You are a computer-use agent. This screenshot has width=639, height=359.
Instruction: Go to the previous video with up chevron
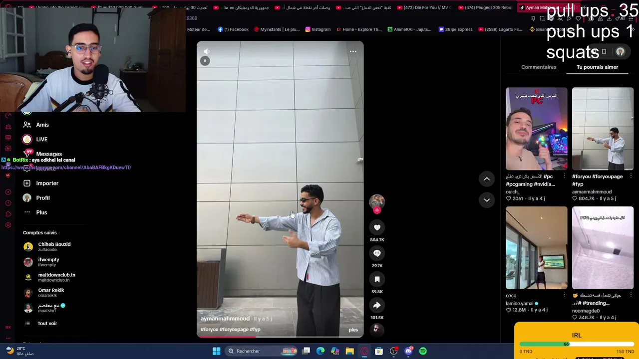(487, 179)
